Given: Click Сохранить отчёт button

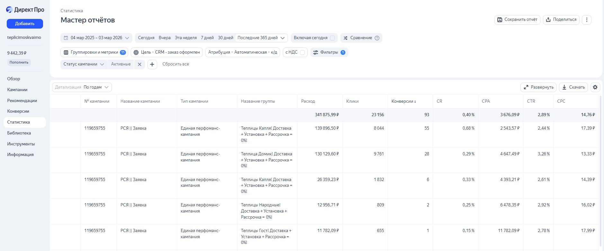Looking at the screenshot, I should pyautogui.click(x=517, y=20).
